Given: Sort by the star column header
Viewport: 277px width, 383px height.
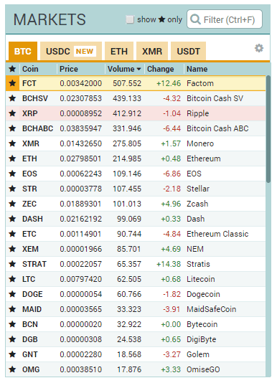Looking at the screenshot, I should [12, 69].
